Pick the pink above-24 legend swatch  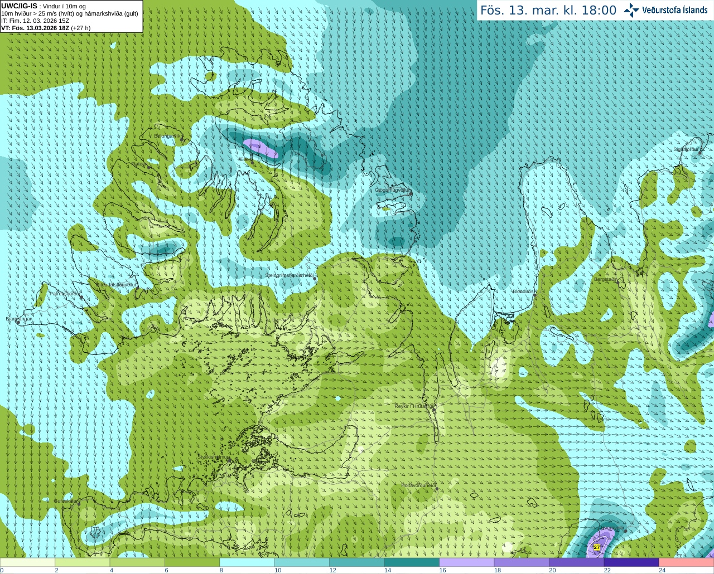(687, 562)
